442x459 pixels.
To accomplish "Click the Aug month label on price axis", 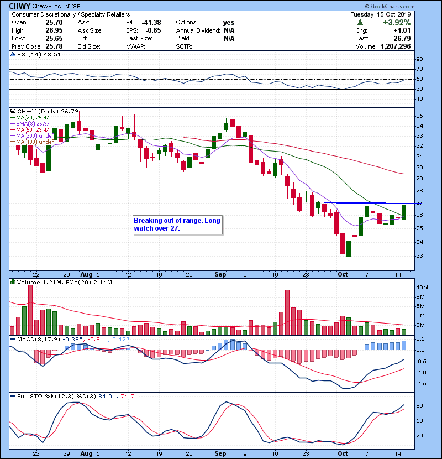I will tap(86, 275).
